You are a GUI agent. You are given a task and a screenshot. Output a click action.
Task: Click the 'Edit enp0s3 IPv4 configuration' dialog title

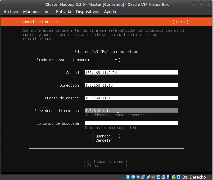tap(106, 52)
